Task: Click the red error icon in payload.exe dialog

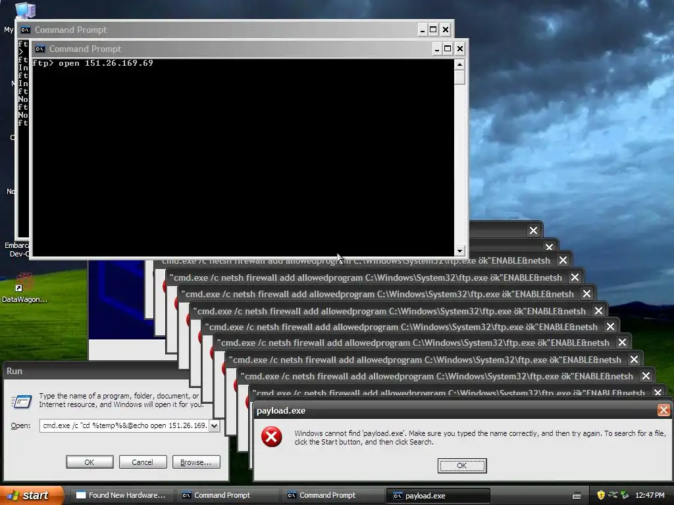Action: point(272,437)
